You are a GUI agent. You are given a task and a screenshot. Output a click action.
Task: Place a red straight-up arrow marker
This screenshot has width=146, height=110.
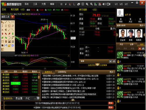pos(3,34)
